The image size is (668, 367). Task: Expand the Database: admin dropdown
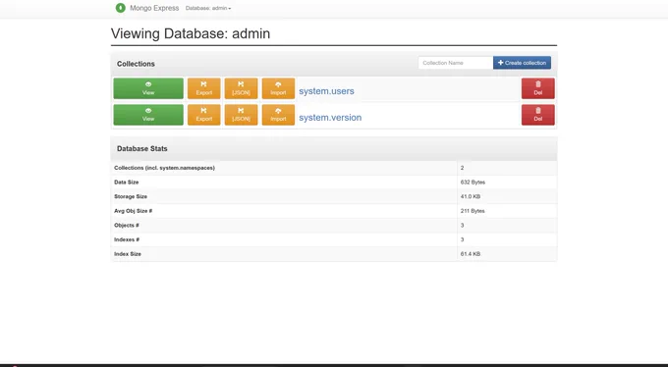(x=208, y=8)
